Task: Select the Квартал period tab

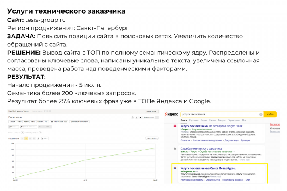Action: (40, 121)
